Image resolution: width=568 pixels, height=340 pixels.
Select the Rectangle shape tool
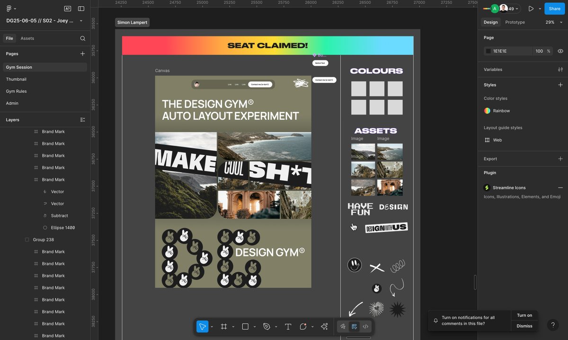[x=245, y=326]
